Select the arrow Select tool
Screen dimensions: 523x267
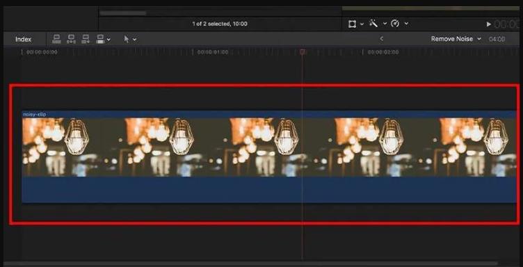127,39
